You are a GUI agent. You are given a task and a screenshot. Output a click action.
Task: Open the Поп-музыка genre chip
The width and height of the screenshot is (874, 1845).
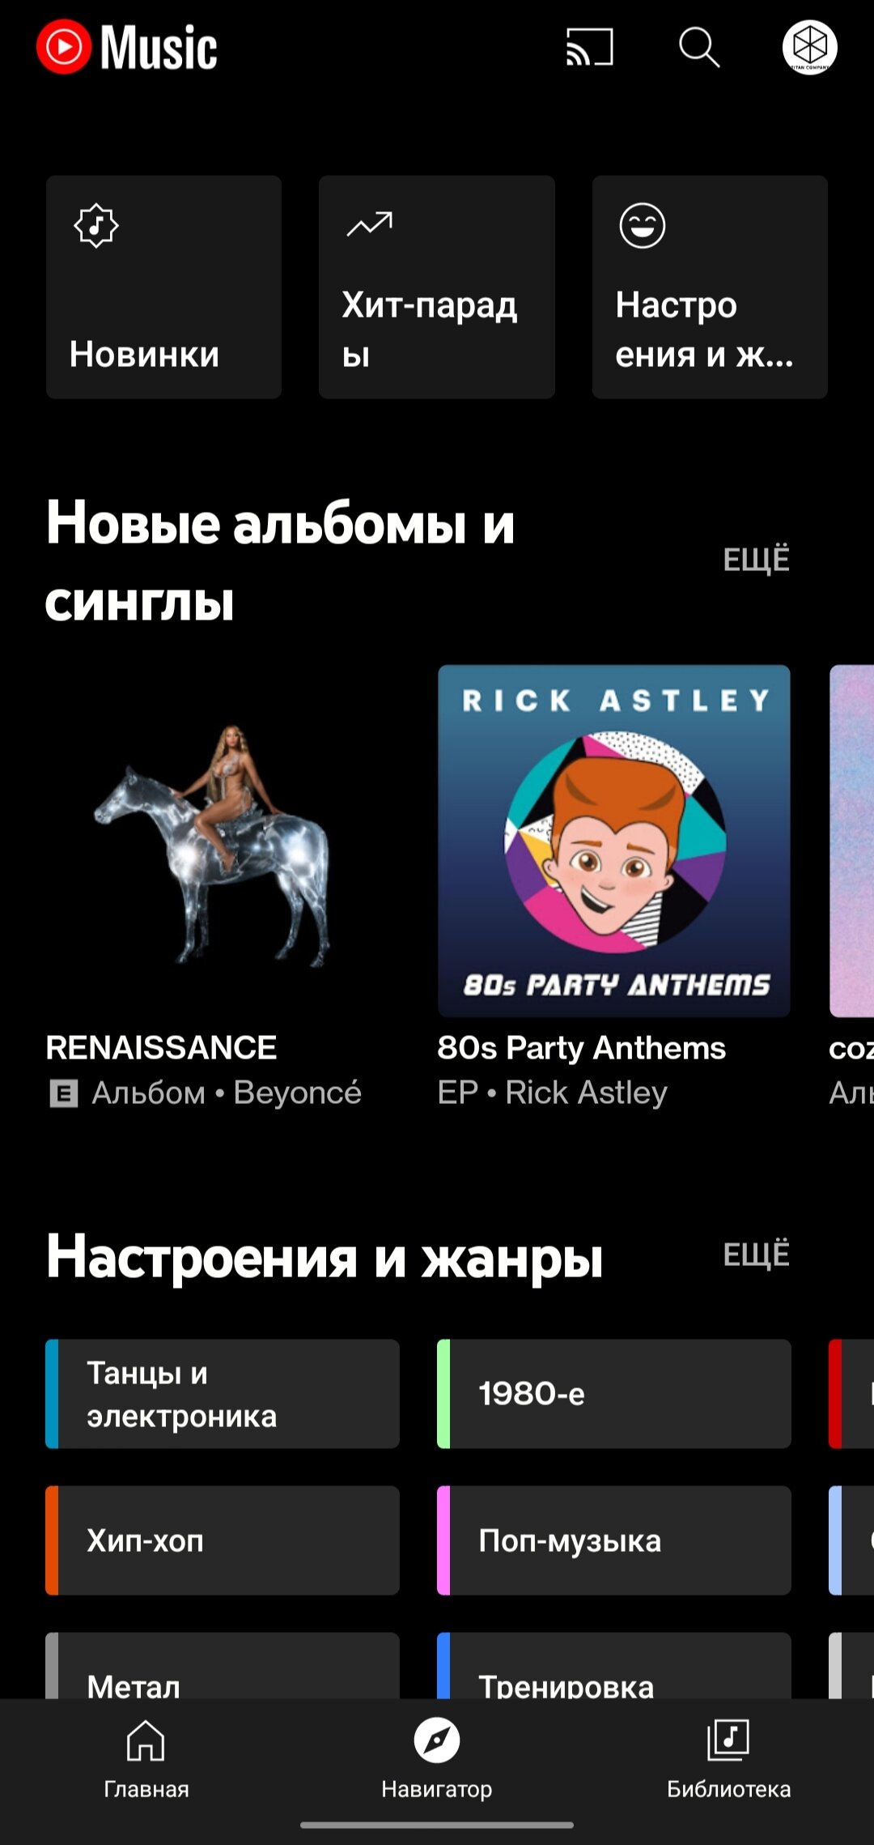tap(614, 1540)
